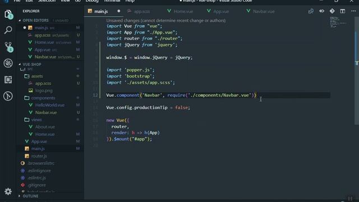This screenshot has height=202, width=359.
Task: Open Home.vue under the views folder
Action: coord(45,134)
